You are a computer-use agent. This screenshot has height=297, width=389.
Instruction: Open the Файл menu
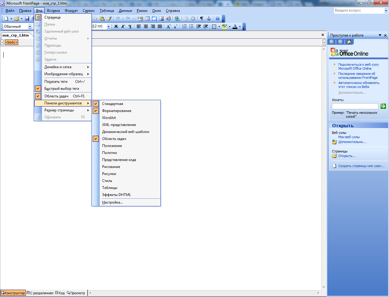tap(10, 11)
